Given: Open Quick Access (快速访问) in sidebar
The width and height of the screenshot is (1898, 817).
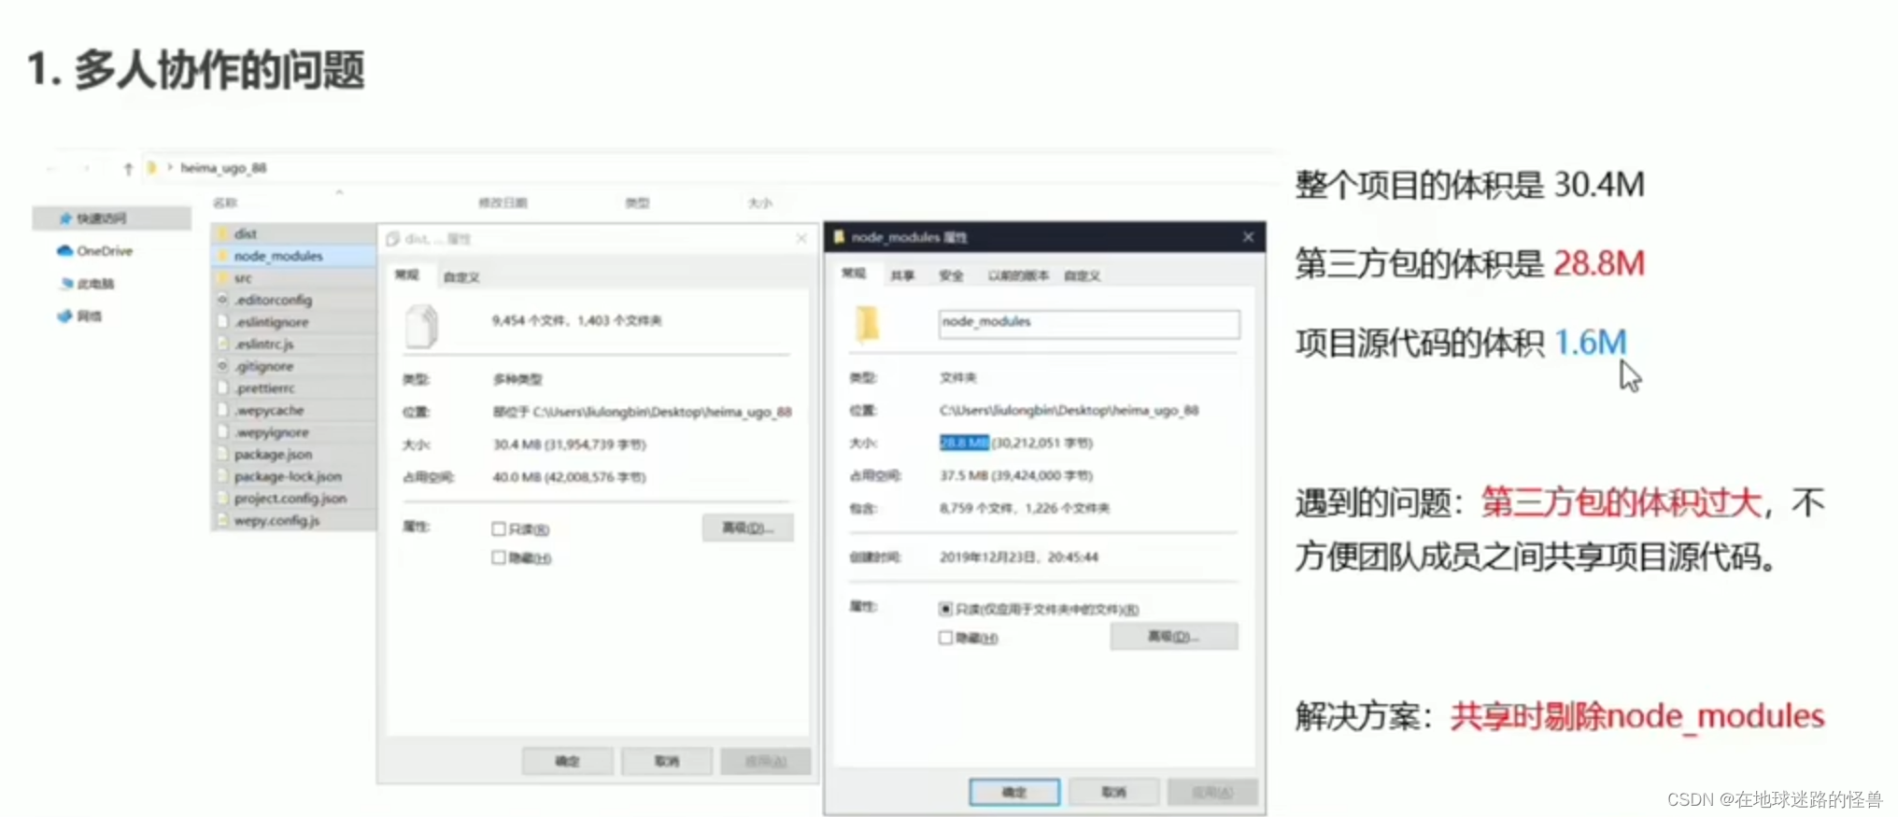Looking at the screenshot, I should [112, 218].
